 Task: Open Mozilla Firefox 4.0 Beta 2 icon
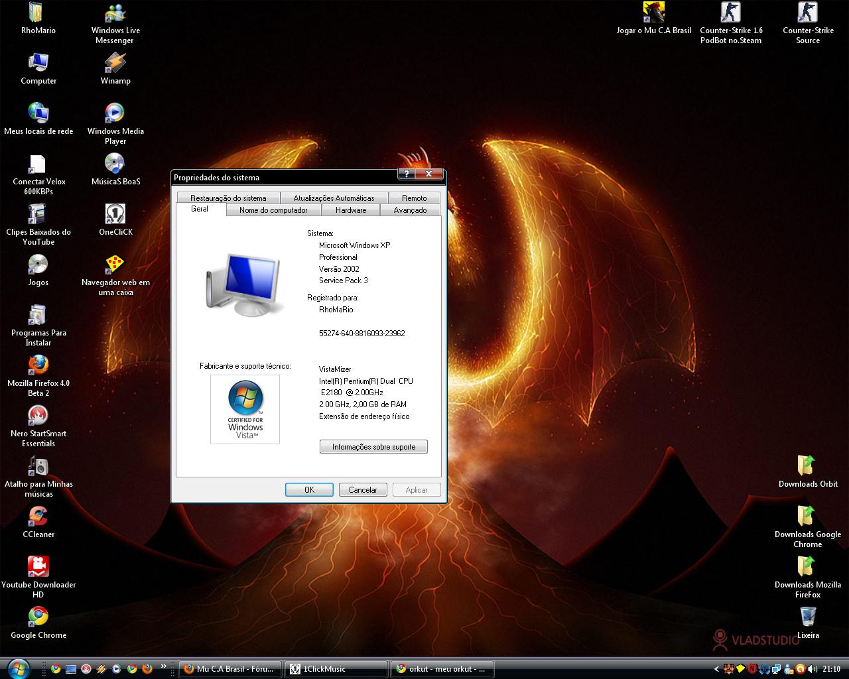pyautogui.click(x=38, y=367)
